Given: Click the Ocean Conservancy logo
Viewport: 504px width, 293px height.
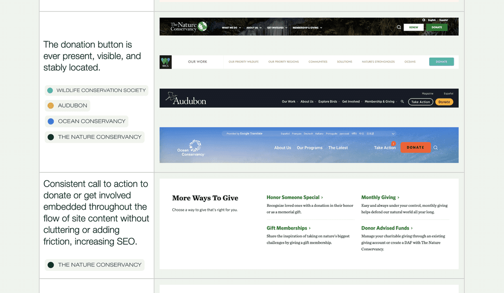Looking at the screenshot, I should [191, 148].
